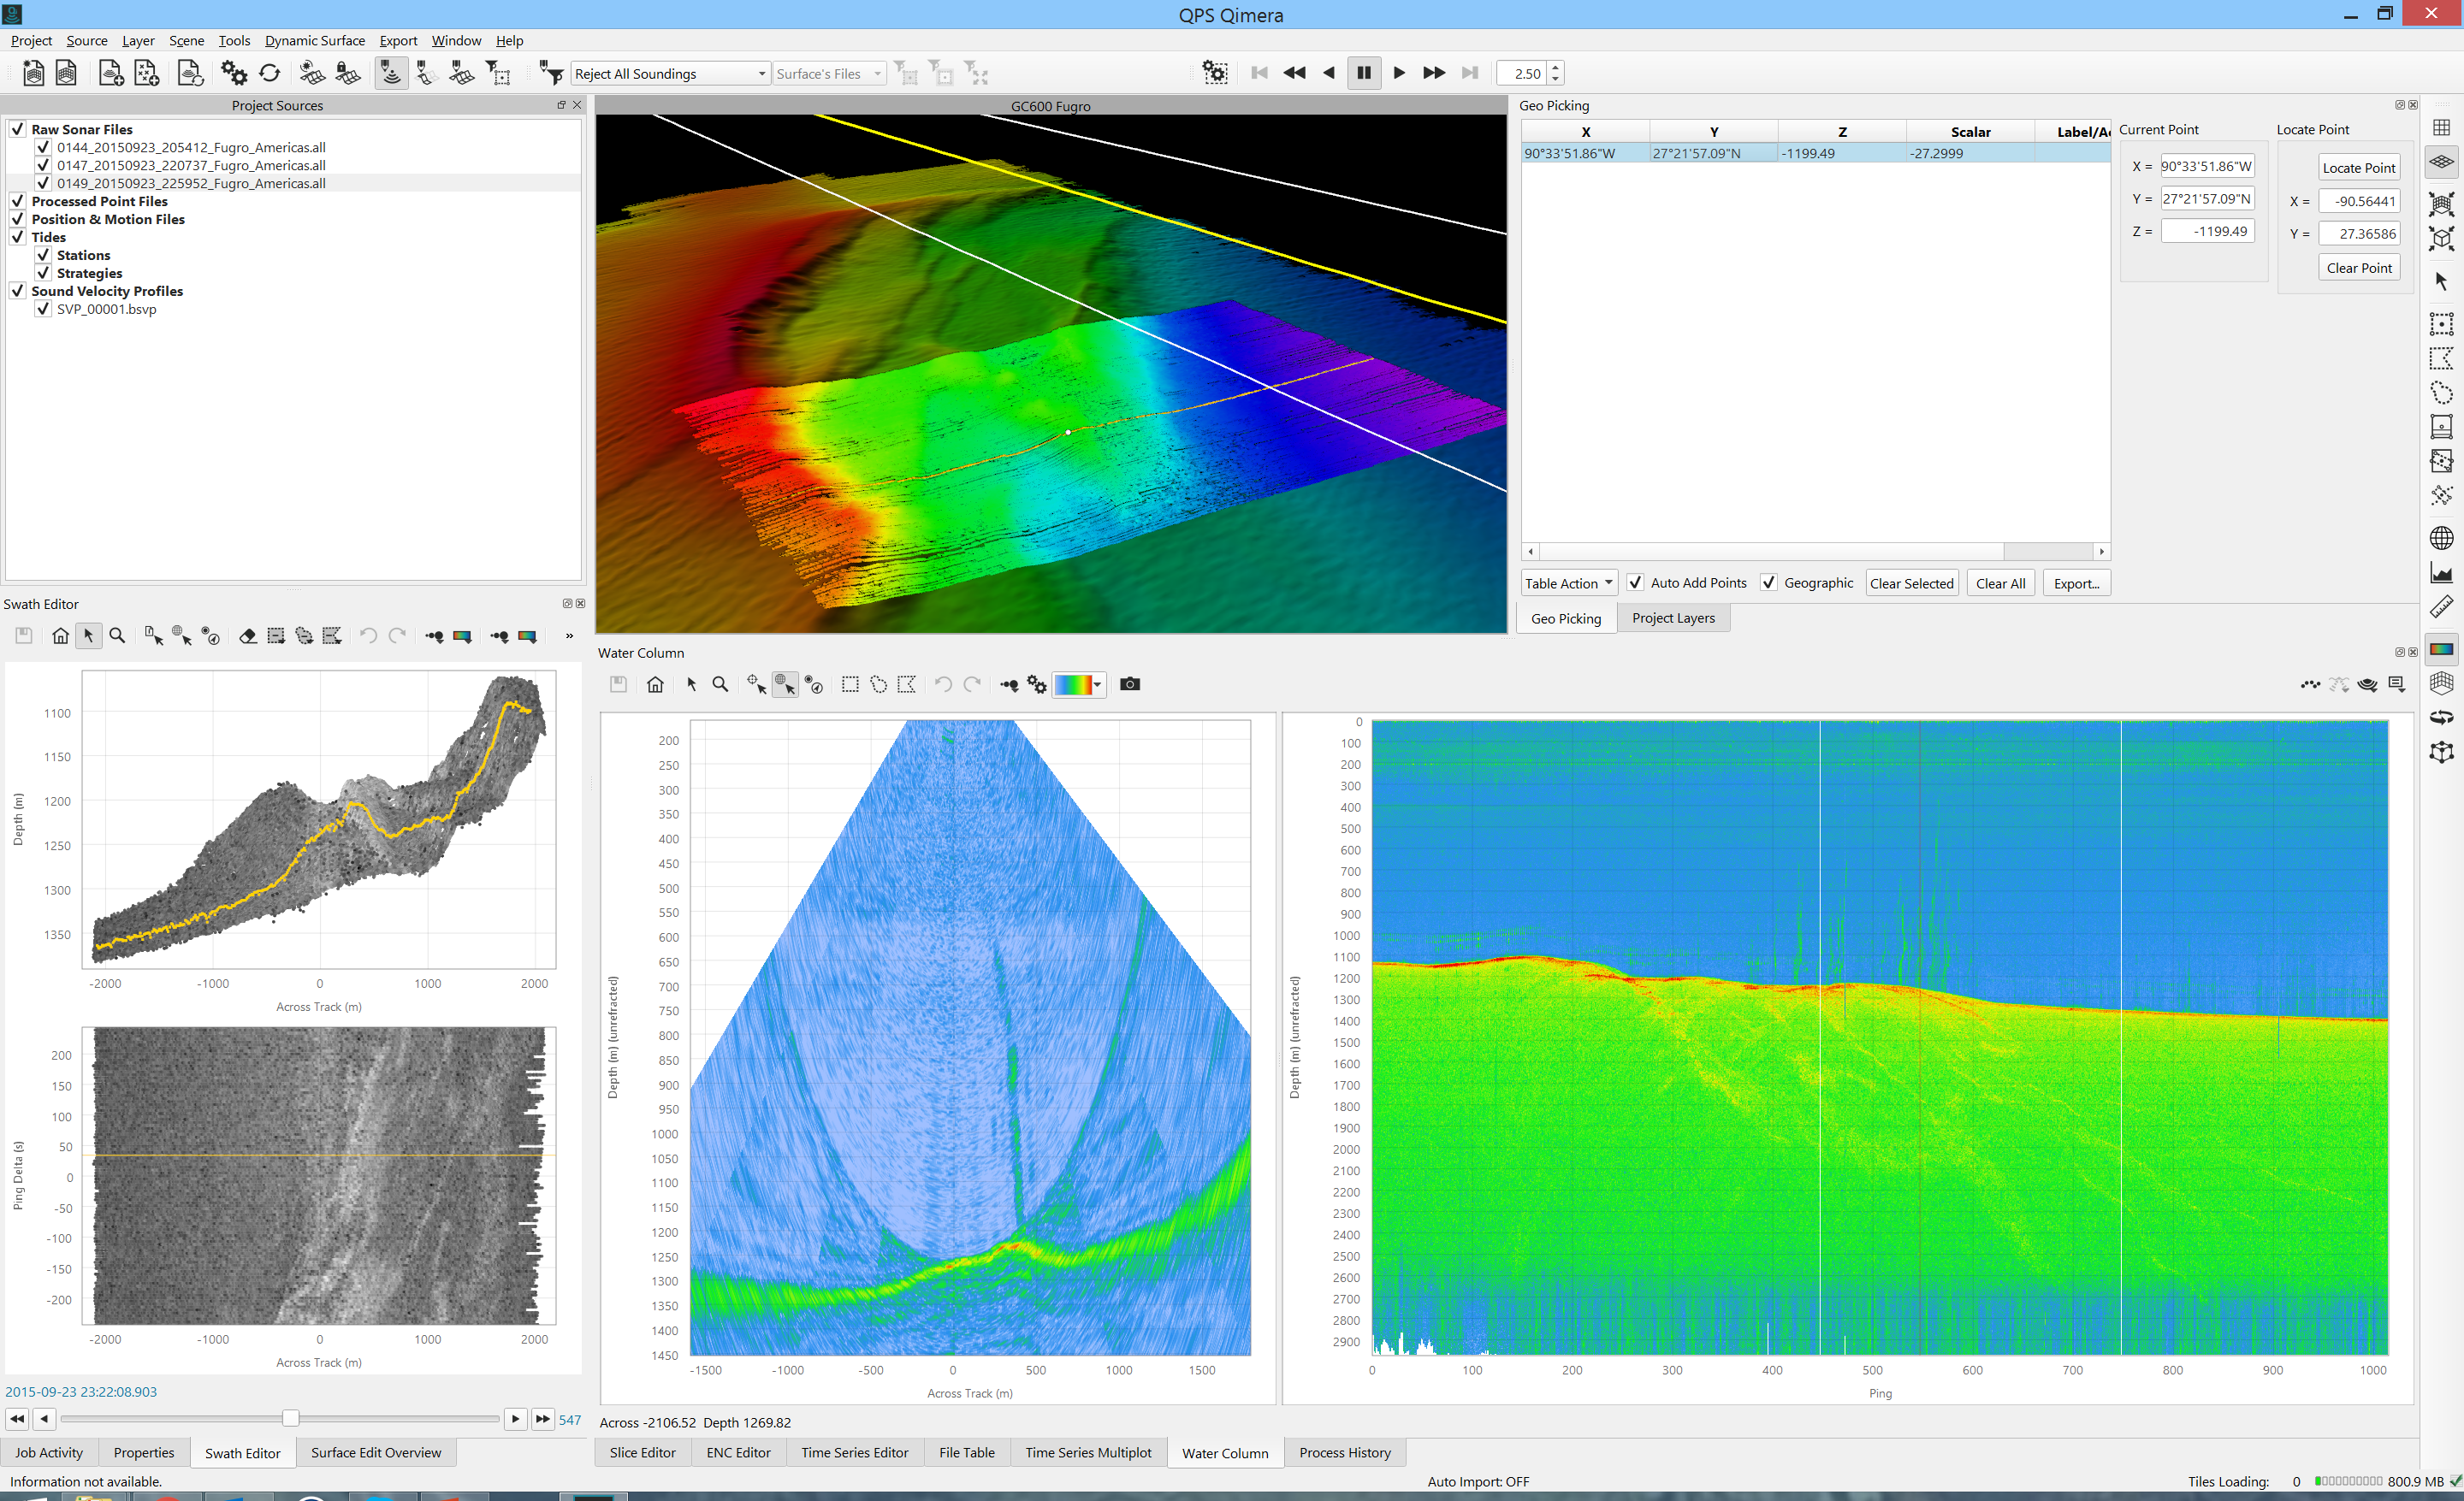This screenshot has height=1501, width=2464.
Task: Open the Water Column colormap dropdown
Action: (x=1097, y=684)
